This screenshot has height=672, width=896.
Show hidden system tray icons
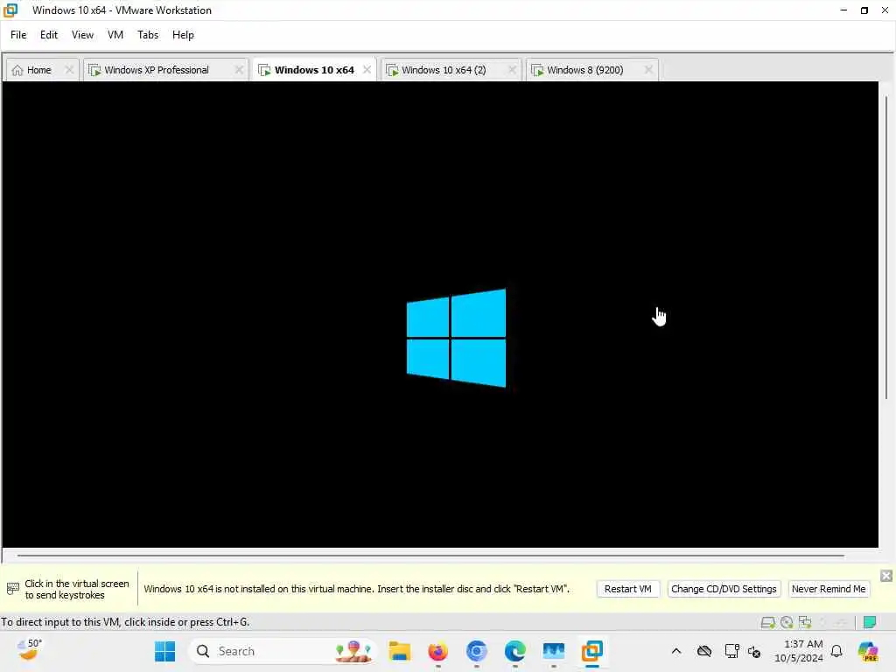[676, 651]
